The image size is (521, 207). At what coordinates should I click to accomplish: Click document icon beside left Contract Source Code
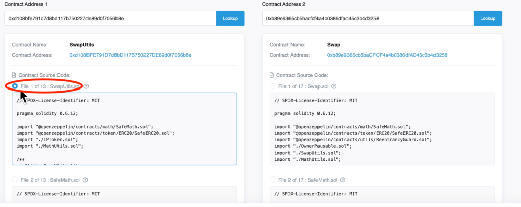14,75
